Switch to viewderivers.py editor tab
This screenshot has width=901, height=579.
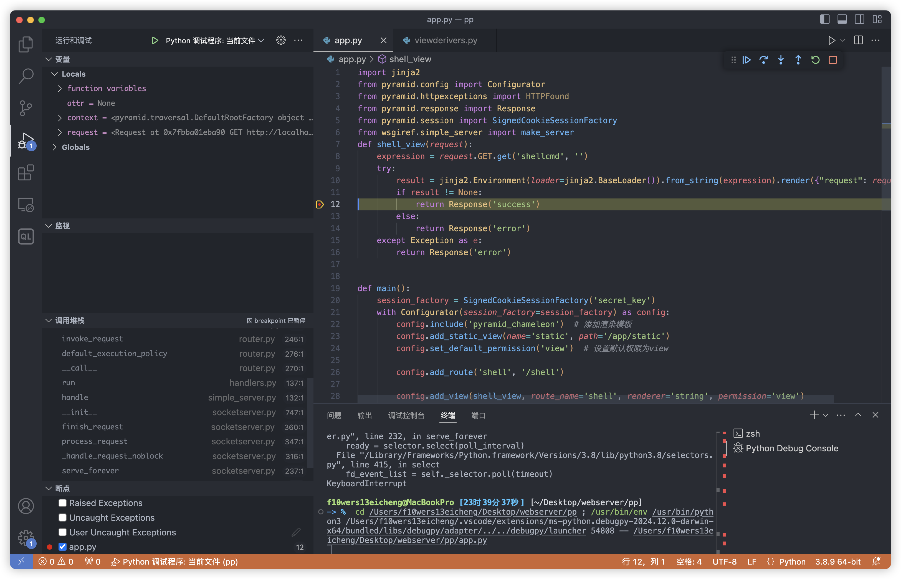click(446, 40)
